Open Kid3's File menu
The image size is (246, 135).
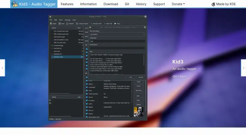pos(51,20)
